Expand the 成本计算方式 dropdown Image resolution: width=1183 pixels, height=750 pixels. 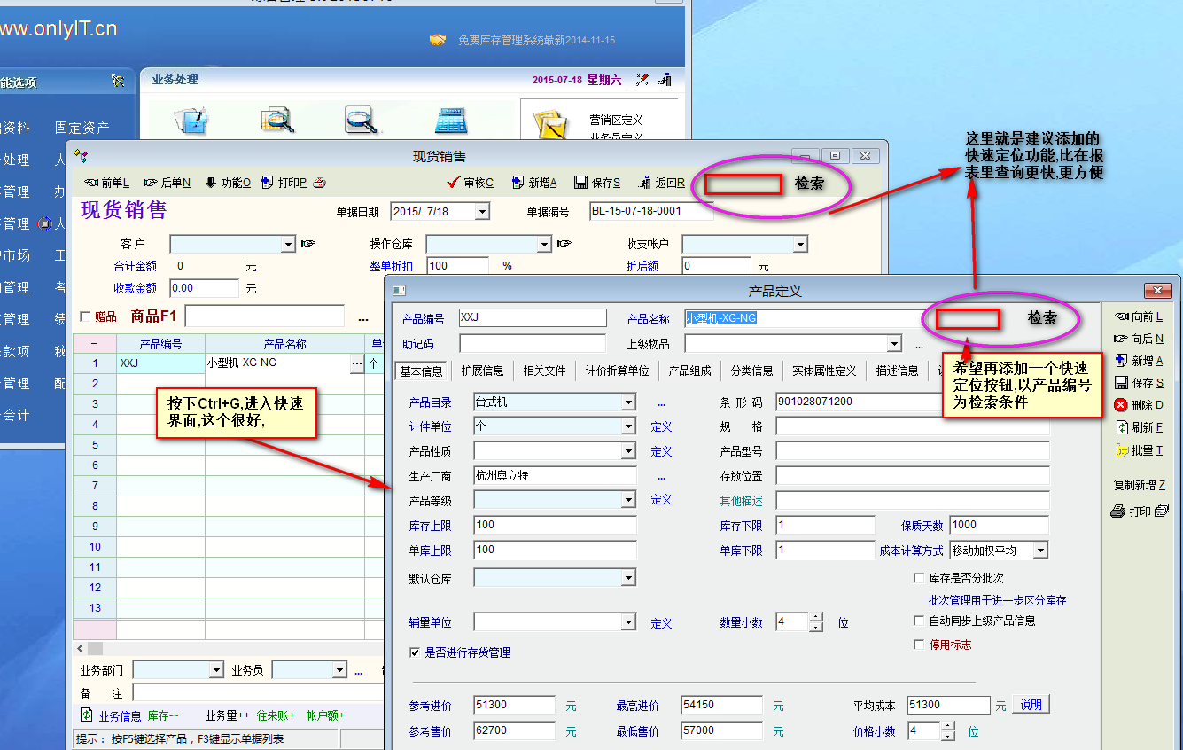(x=1040, y=551)
